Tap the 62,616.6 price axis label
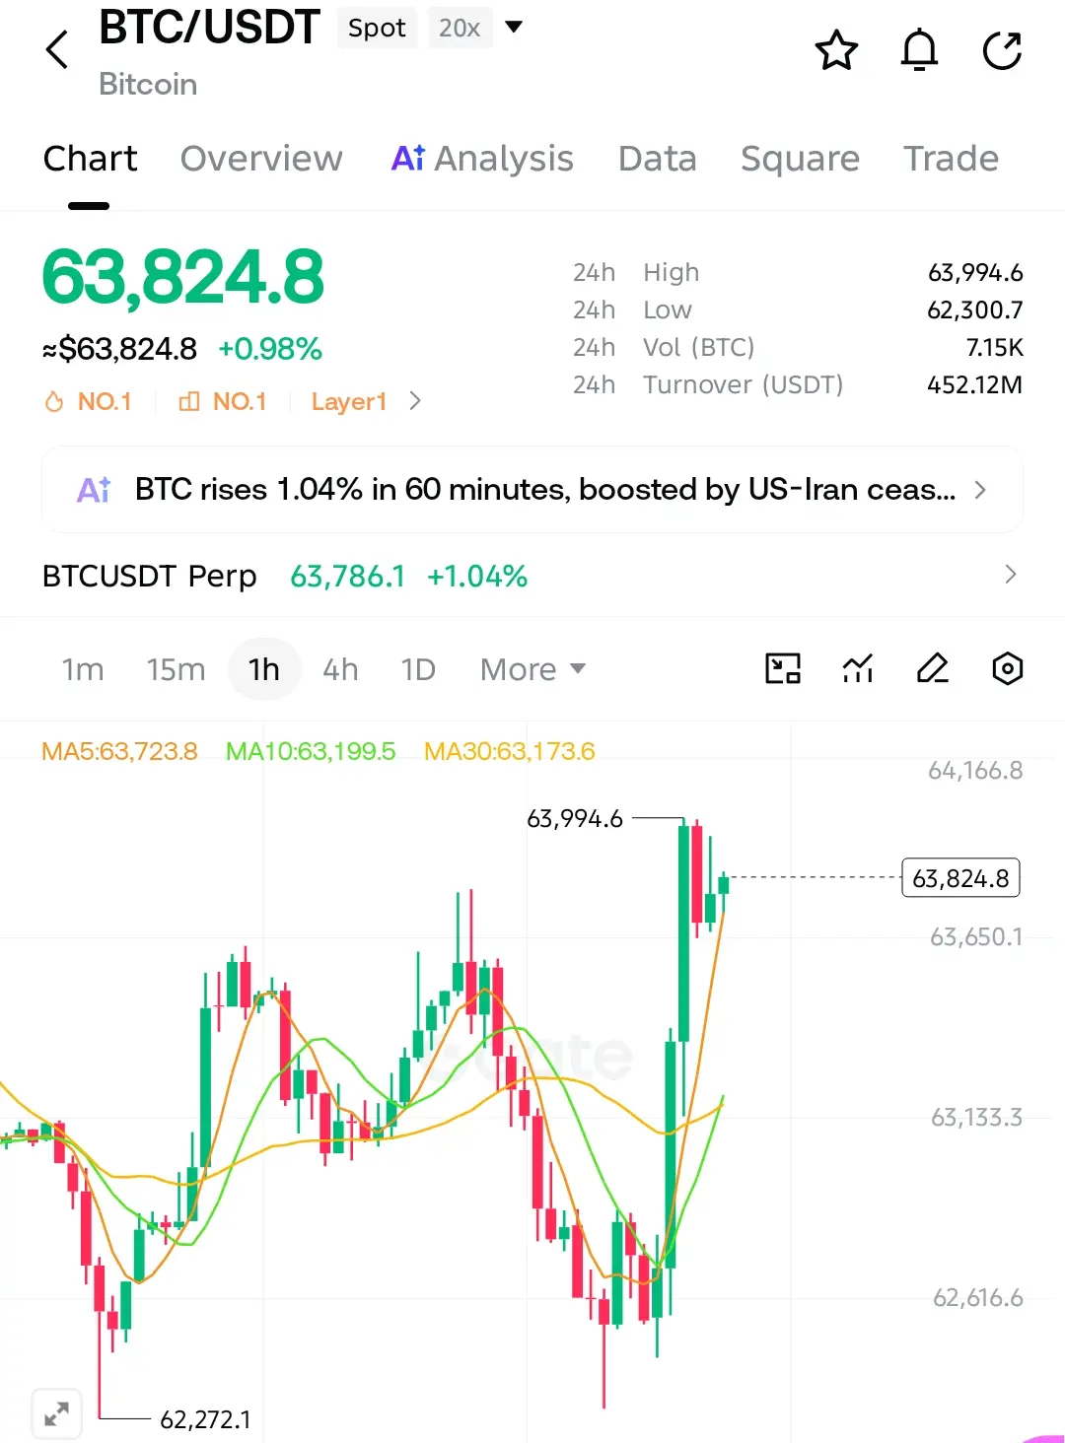1065x1443 pixels. (977, 1297)
